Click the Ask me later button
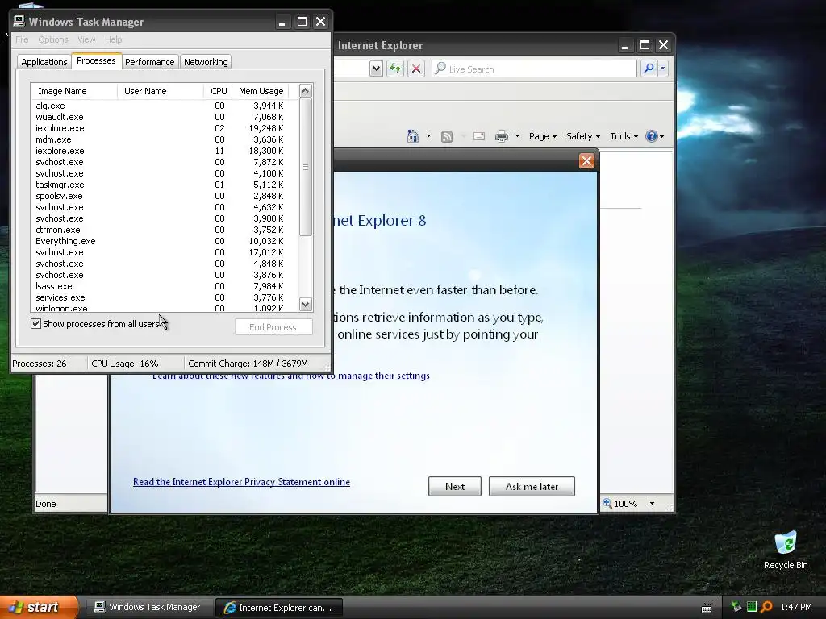The height and width of the screenshot is (619, 826). point(532,486)
